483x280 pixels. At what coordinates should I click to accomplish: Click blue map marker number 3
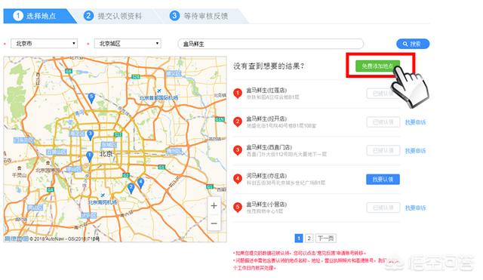pyautogui.click(x=90, y=134)
